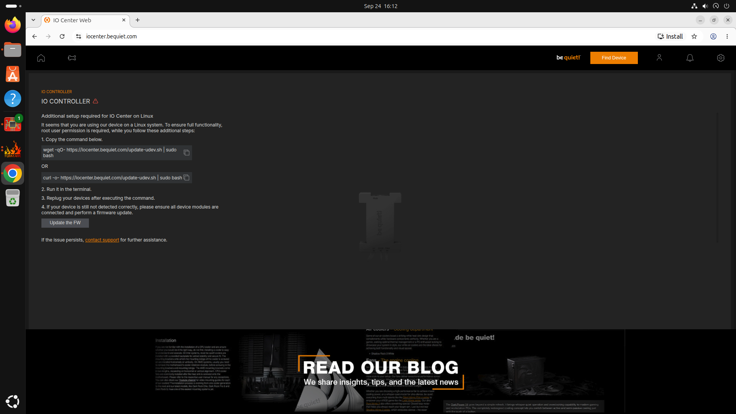The image size is (736, 414).
Task: Copy the wget command
Action: point(187,153)
